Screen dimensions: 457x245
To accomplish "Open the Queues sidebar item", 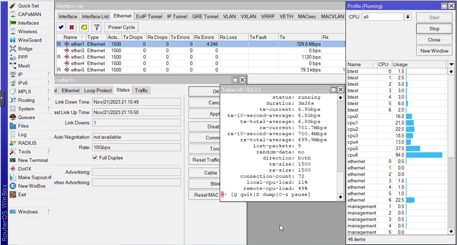I will 26,117.
